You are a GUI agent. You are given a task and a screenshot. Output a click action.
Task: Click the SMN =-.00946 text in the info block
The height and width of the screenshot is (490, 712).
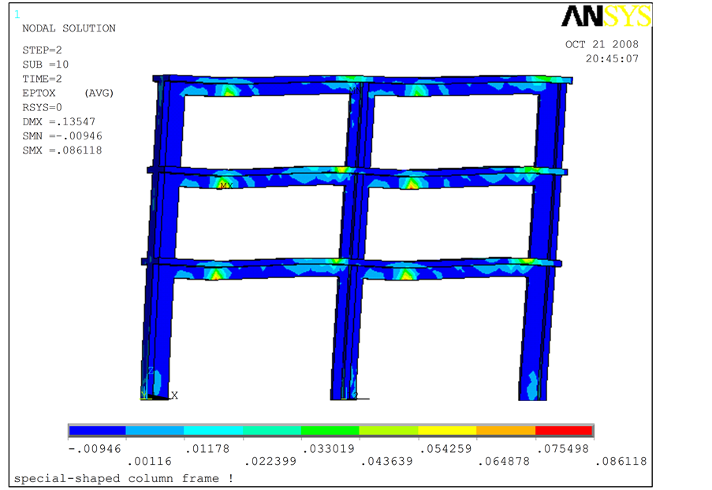62,135
